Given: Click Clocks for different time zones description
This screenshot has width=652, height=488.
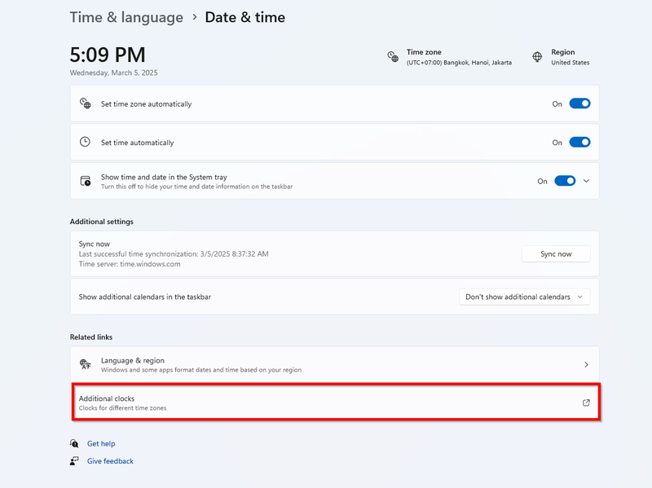Looking at the screenshot, I should point(122,408).
